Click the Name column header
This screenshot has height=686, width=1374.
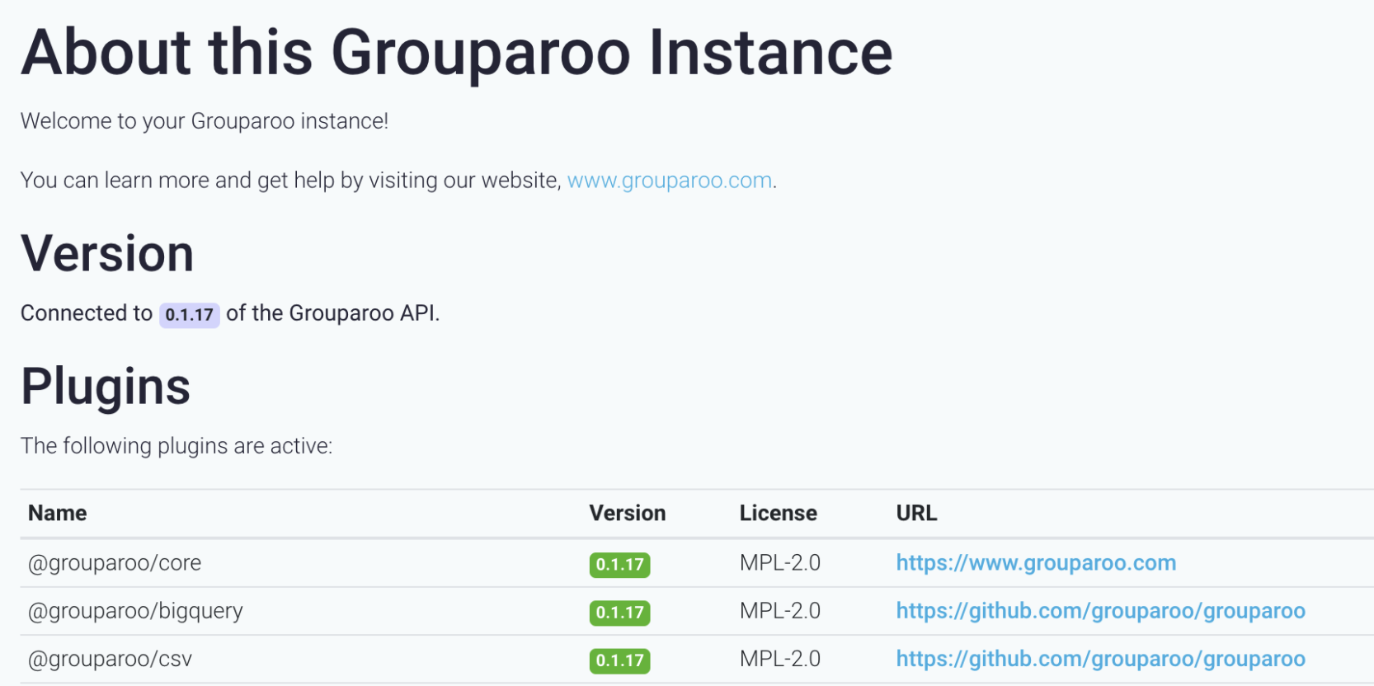point(58,513)
